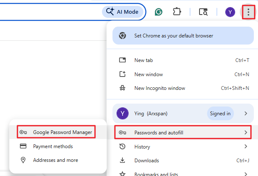Click the AI Mode button
The image size is (258, 176).
(123, 12)
